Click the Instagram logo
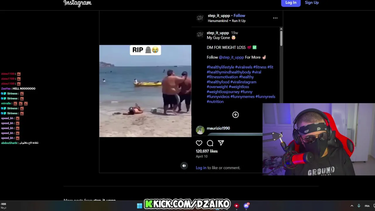The image size is (375, 211). pyautogui.click(x=78, y=3)
